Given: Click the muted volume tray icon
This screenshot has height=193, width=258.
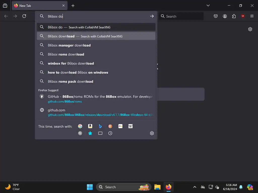Looking at the screenshot, I should tap(217, 187).
